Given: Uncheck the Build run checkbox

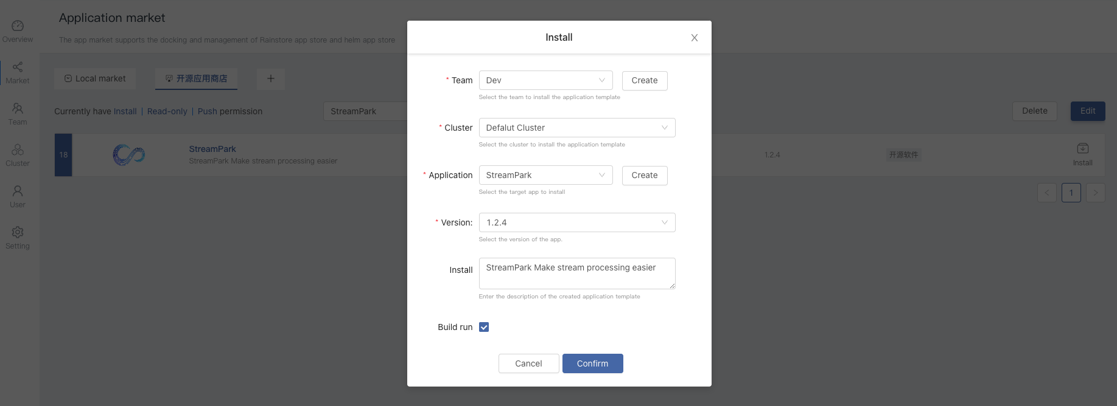Looking at the screenshot, I should point(484,327).
